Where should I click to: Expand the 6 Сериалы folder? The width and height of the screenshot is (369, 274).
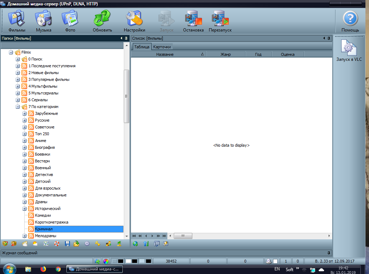click(18, 100)
